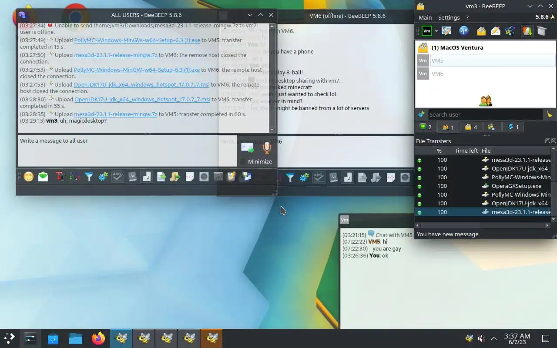Open mesa3d link in 03:27:50 upload message
Image resolution: width=557 pixels, height=348 pixels.
click(x=116, y=55)
